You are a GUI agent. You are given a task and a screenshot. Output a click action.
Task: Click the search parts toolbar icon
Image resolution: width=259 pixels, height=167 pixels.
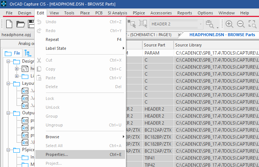pos(210,24)
